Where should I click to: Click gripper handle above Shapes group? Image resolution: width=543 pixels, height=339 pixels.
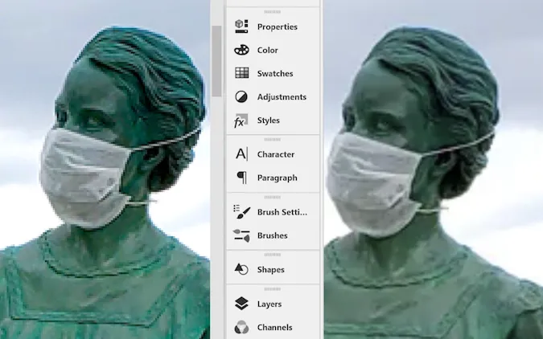point(272,255)
